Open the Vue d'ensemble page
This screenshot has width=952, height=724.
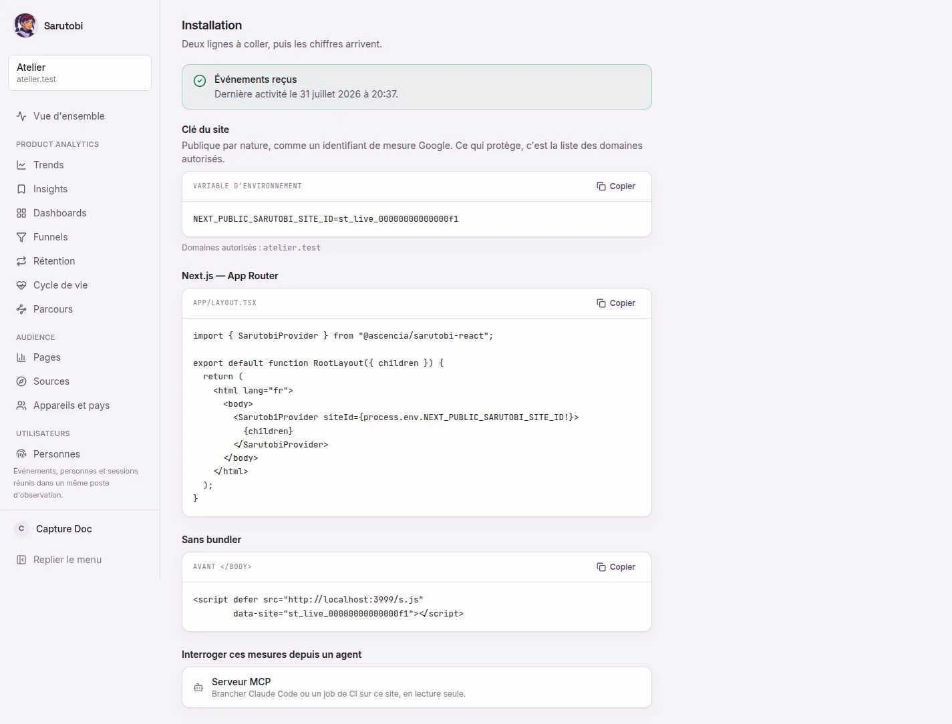pos(80,116)
